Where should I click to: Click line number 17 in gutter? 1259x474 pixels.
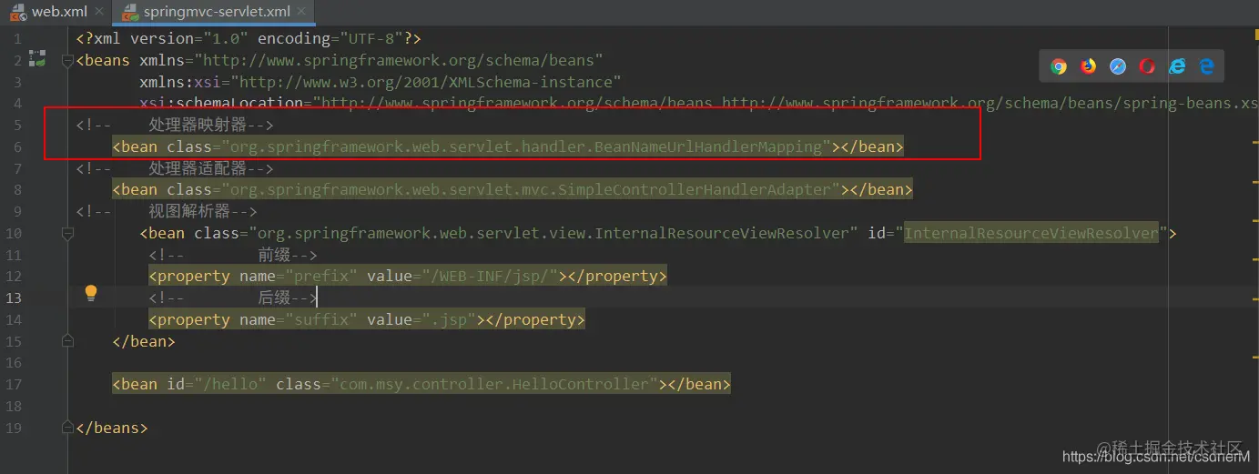click(14, 384)
